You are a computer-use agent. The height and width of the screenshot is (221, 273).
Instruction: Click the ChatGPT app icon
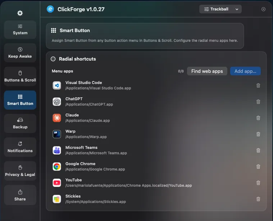(57, 102)
